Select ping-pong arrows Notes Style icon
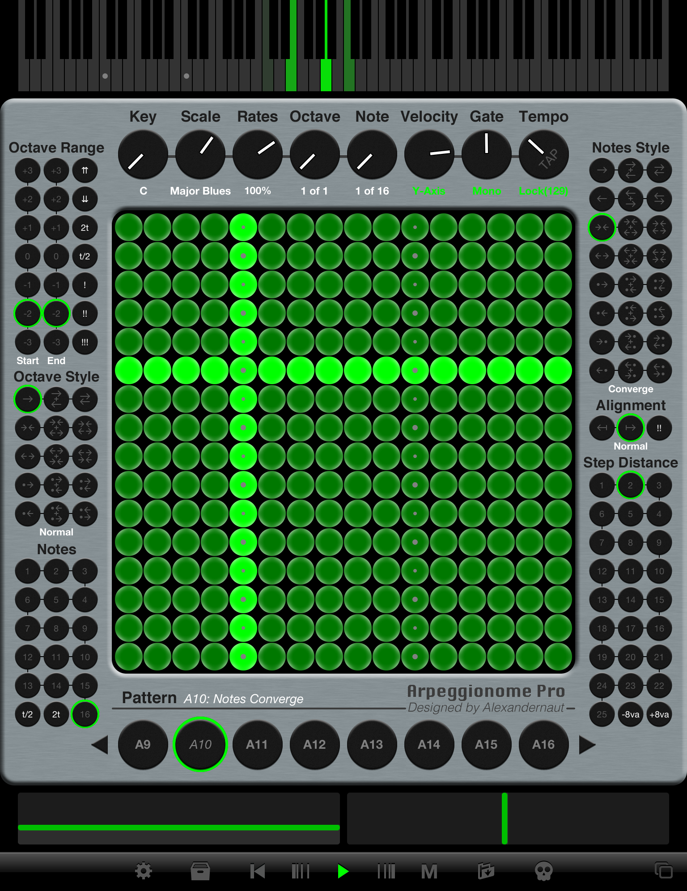Image resolution: width=687 pixels, height=891 pixels. pos(659,170)
